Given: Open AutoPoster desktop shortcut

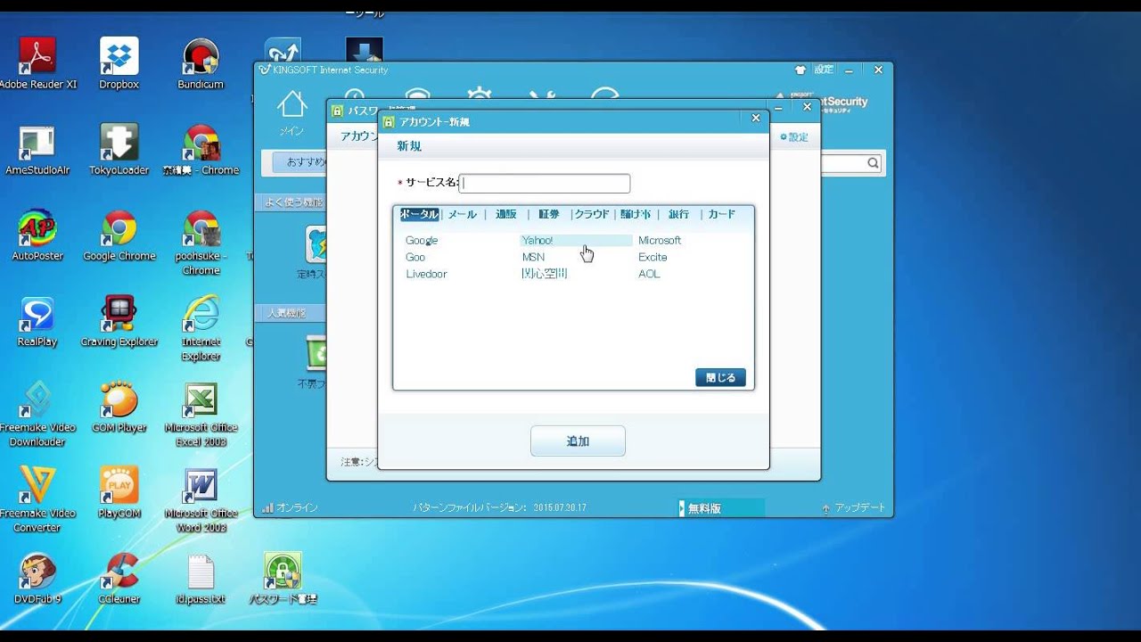Looking at the screenshot, I should pyautogui.click(x=37, y=234).
